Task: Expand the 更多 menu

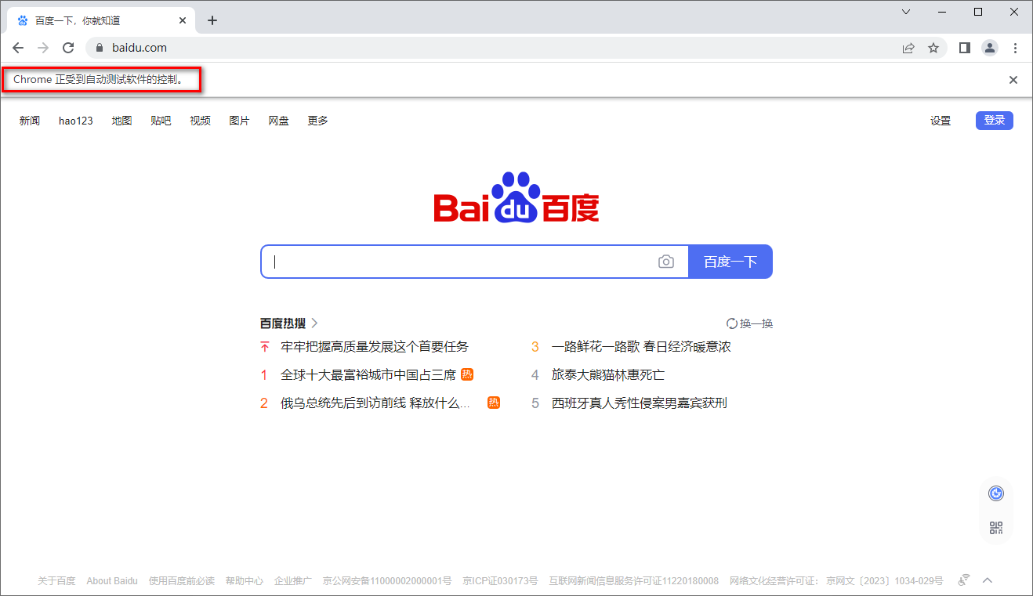Action: pyautogui.click(x=317, y=121)
